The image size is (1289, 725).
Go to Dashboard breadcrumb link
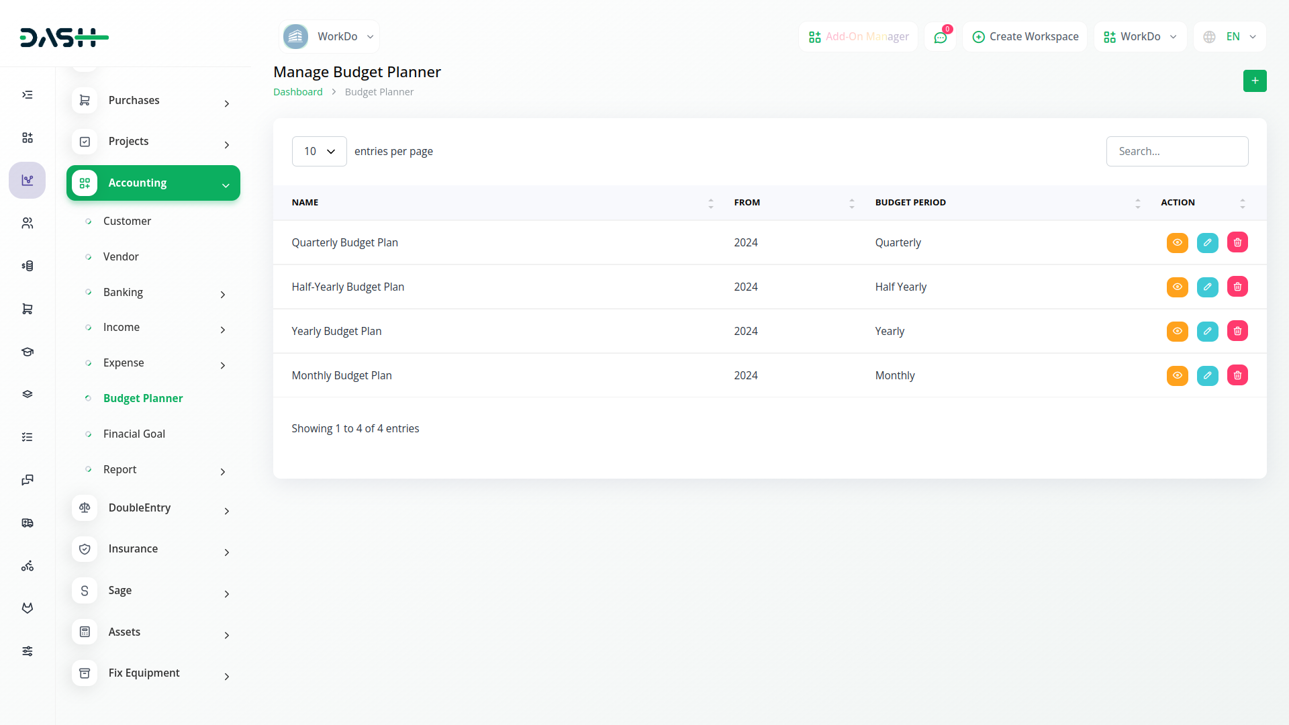(297, 92)
